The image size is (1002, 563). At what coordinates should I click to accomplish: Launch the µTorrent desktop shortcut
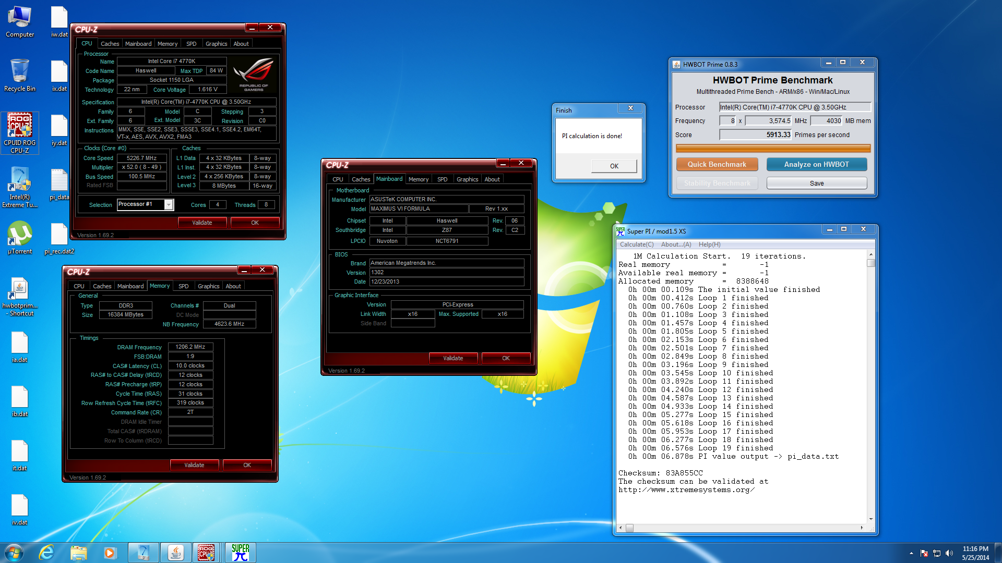pos(19,238)
